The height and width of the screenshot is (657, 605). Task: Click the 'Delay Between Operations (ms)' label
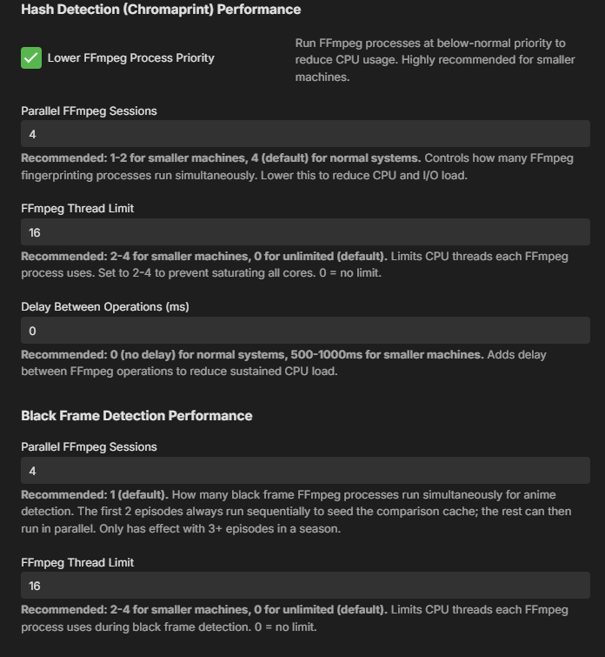[x=105, y=306]
